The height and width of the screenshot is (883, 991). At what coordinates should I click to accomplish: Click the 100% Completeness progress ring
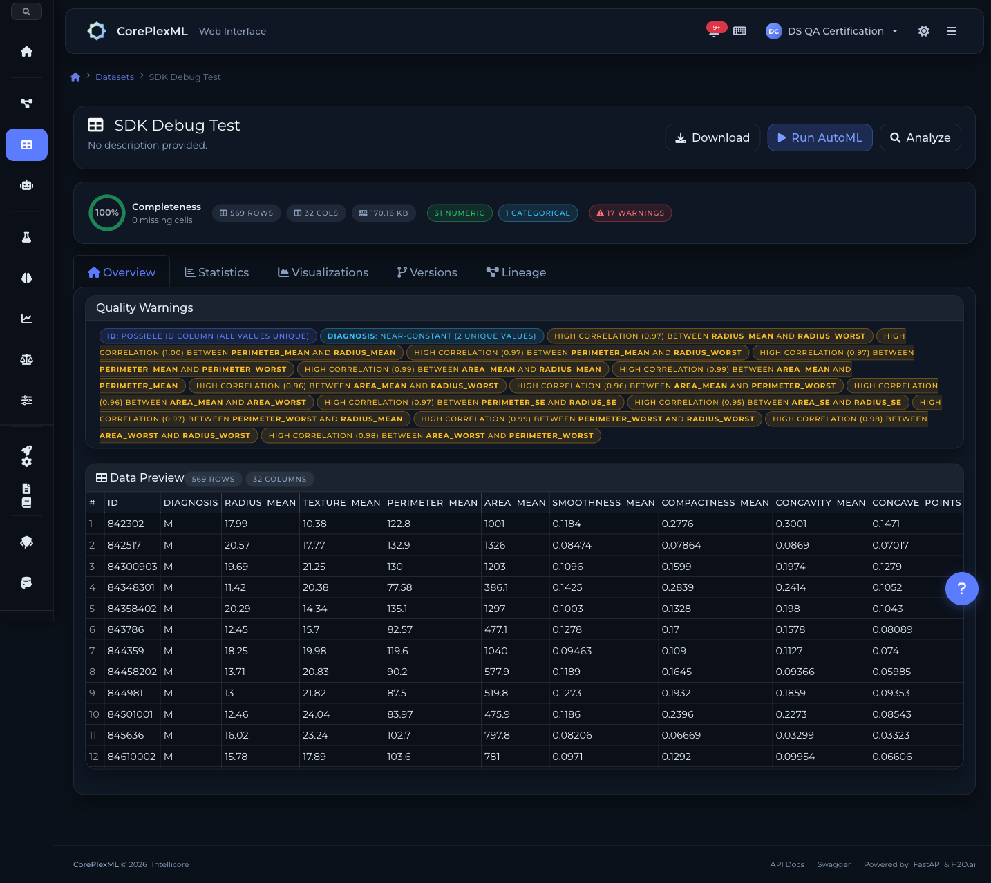point(107,213)
